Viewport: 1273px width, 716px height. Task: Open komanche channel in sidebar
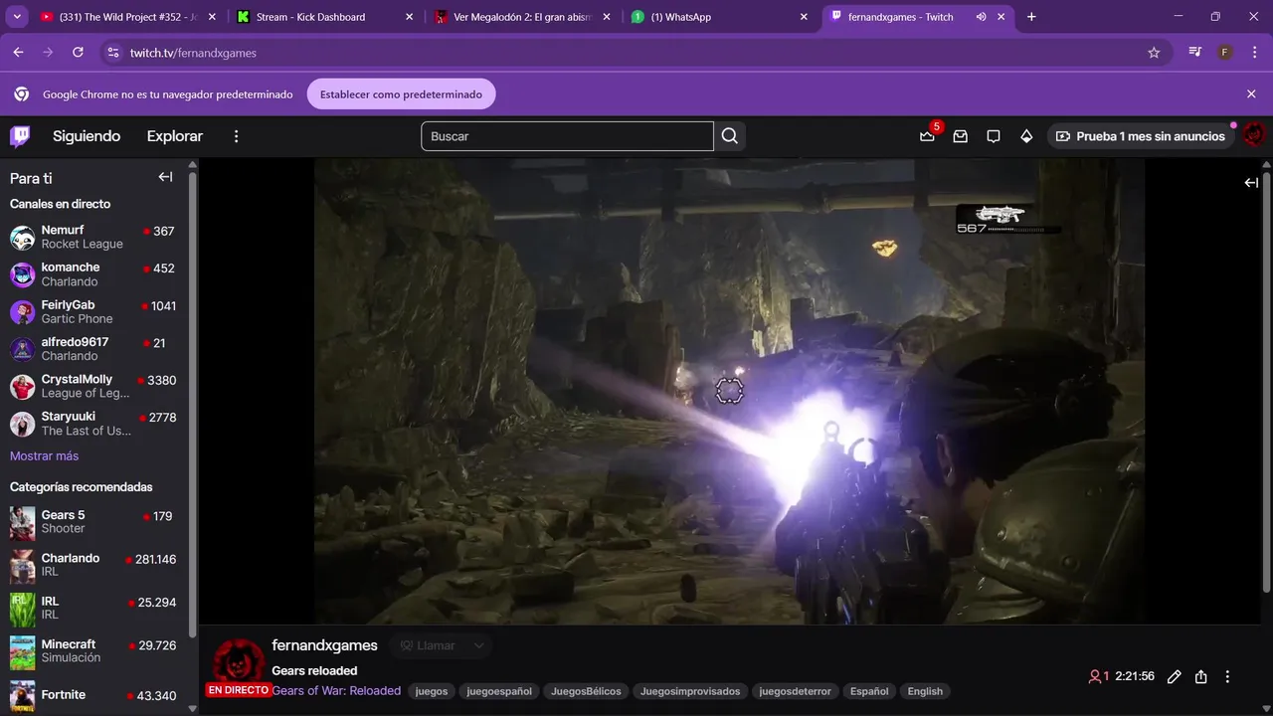(x=94, y=274)
